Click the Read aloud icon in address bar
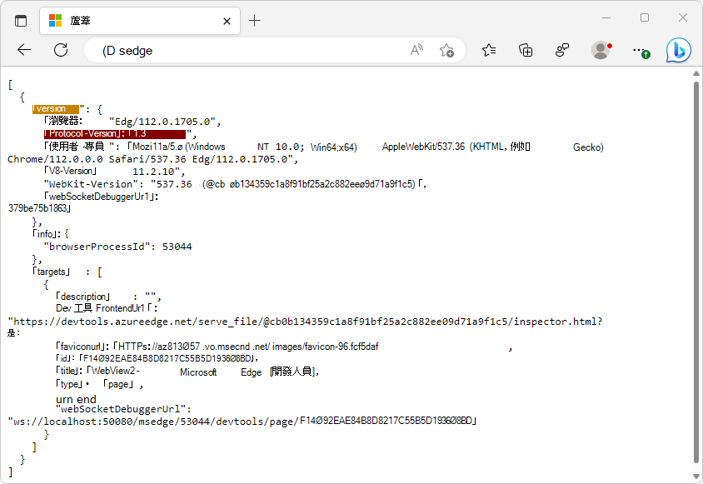The width and height of the screenshot is (703, 484). tap(416, 50)
